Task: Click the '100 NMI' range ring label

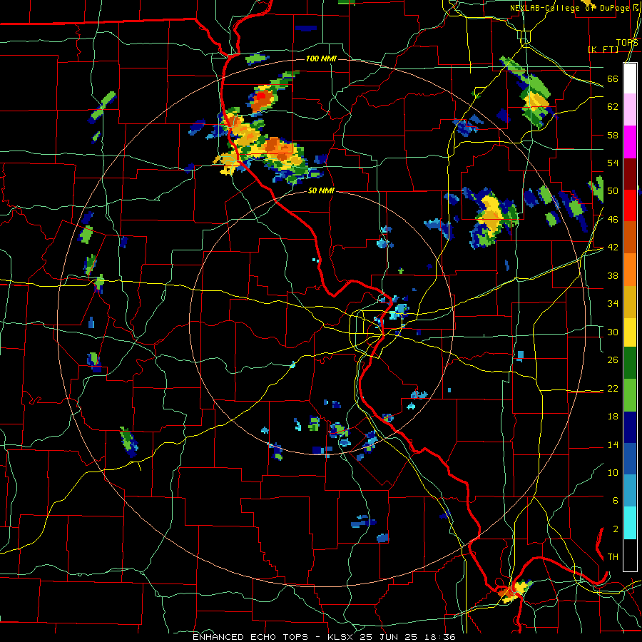Action: [x=321, y=59]
